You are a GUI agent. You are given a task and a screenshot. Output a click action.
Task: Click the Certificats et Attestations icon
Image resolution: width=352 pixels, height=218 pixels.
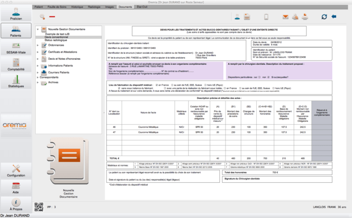coord(44,52)
